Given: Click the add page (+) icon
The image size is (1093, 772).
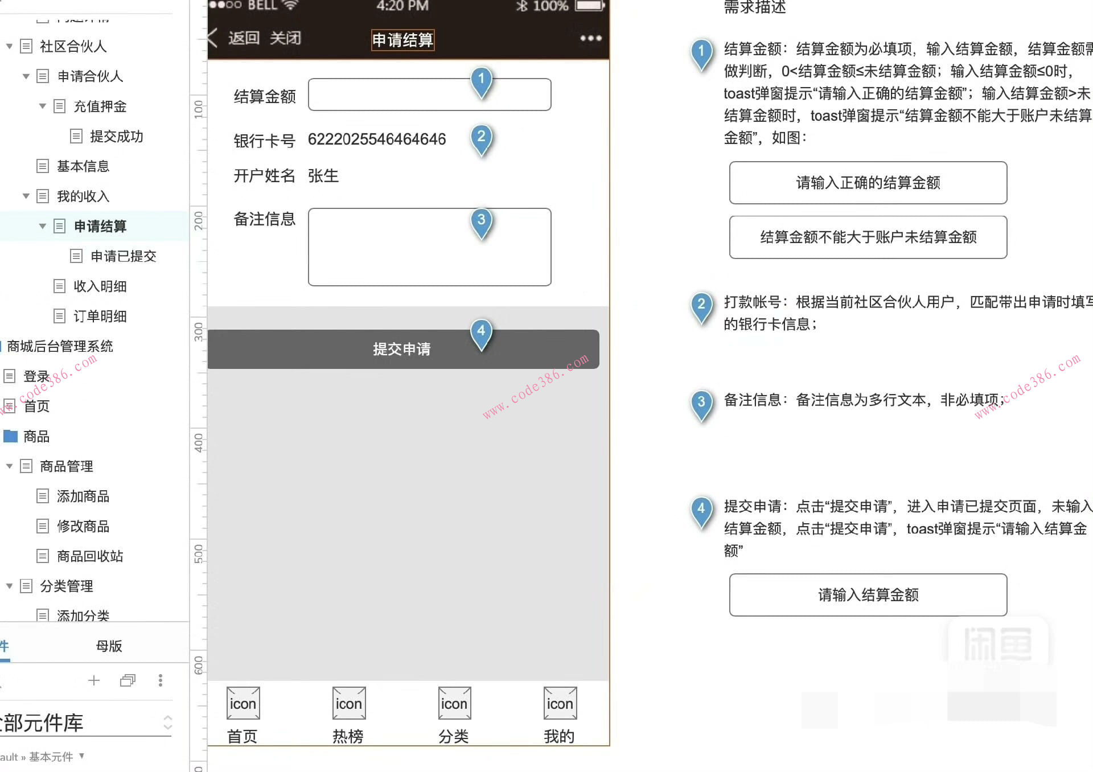Looking at the screenshot, I should [x=93, y=680].
